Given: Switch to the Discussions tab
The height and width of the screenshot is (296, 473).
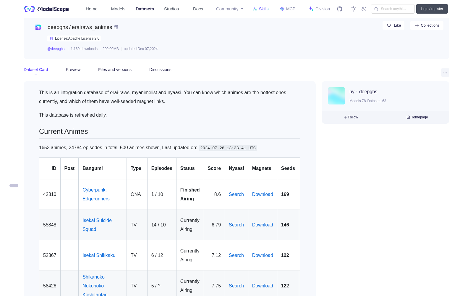Looking at the screenshot, I should tap(160, 70).
